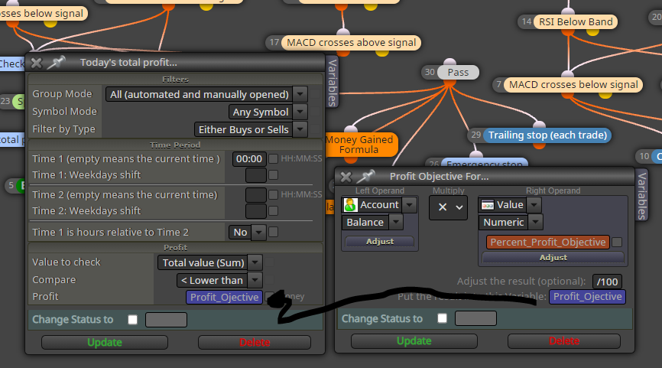Click the Percent_Profit_Objective variable field
The width and height of the screenshot is (662, 368).
click(548, 242)
